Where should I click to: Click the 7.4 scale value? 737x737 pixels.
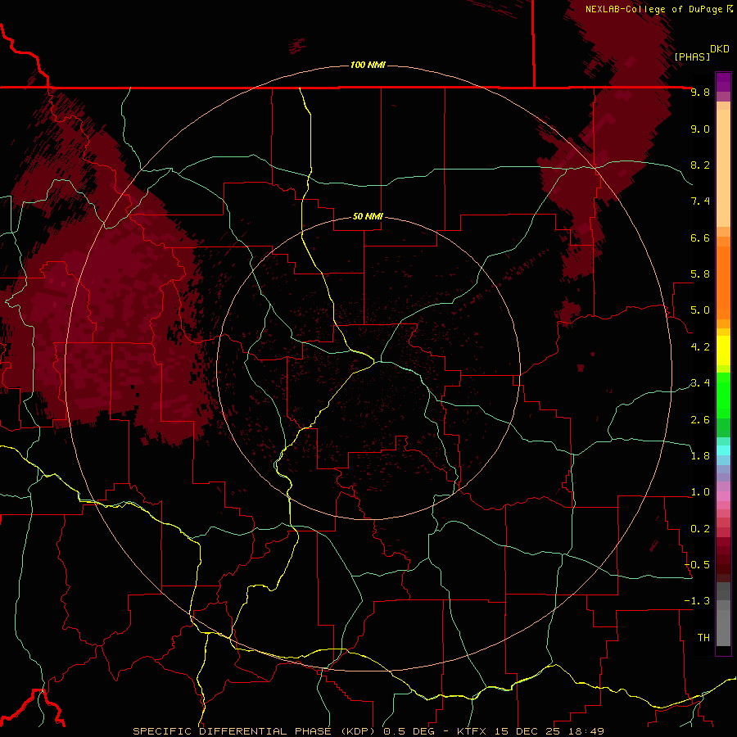tap(700, 201)
